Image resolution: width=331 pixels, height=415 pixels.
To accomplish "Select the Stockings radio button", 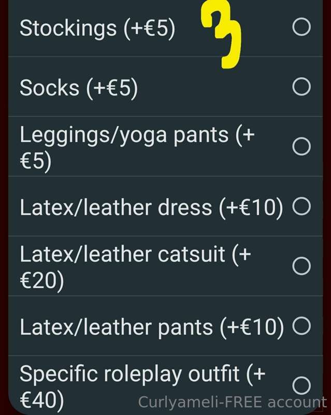I will (301, 27).
